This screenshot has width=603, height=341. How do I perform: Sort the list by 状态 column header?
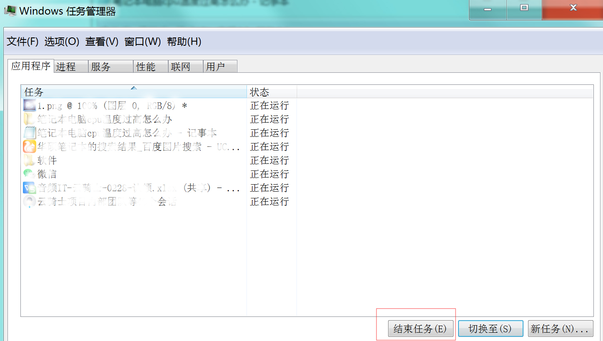tap(272, 92)
